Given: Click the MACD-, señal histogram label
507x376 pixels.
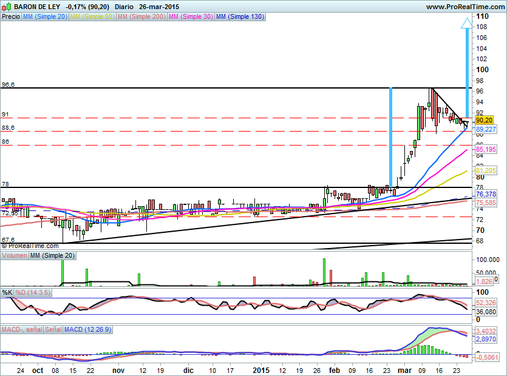Looking at the screenshot, I should pyautogui.click(x=20, y=329).
